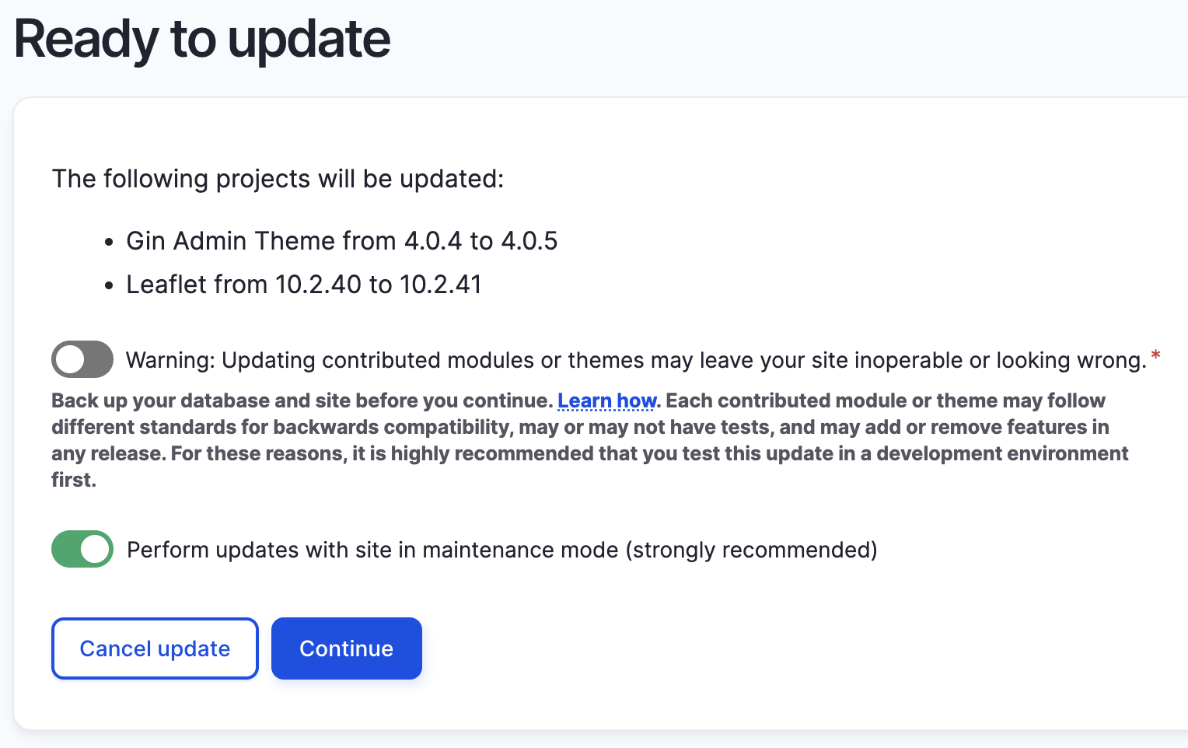Click the Leaflet bullet point marker
Image resolution: width=1188 pixels, height=748 pixels.
coord(110,285)
